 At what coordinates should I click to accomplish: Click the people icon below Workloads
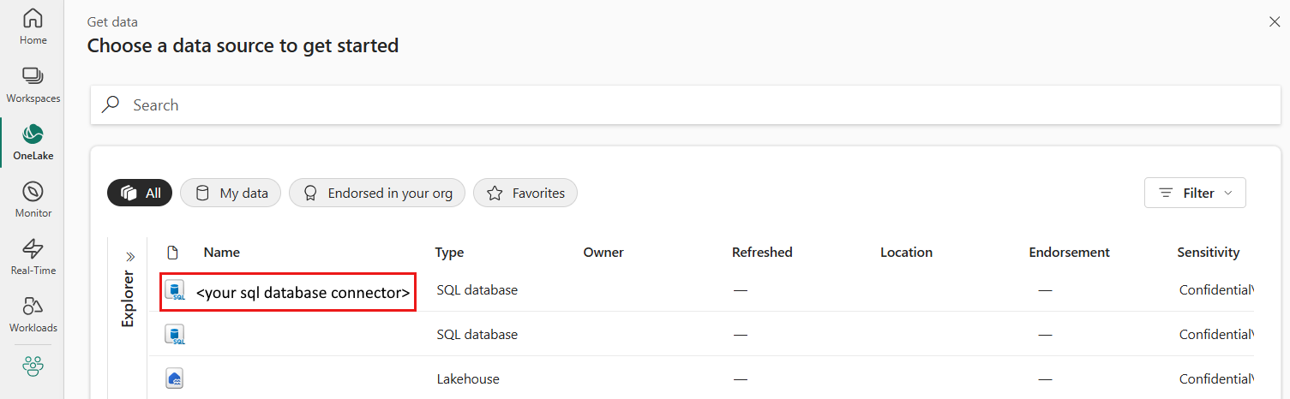[33, 366]
